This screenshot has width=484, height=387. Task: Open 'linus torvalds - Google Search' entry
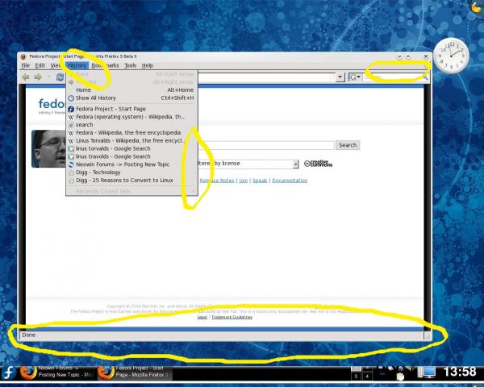[131, 148]
